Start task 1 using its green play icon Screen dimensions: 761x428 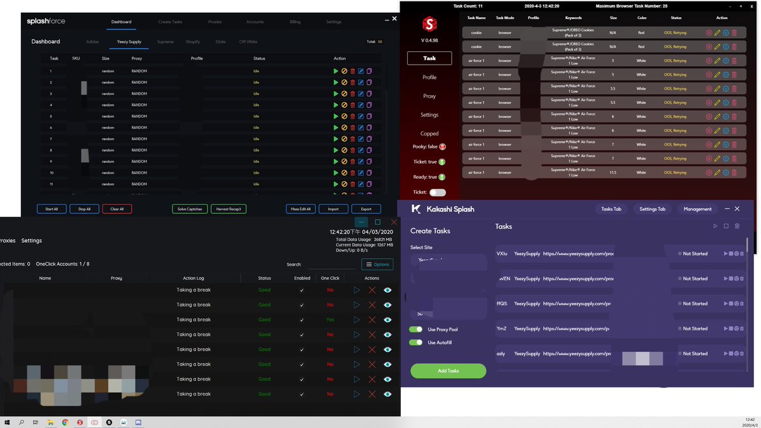tap(337, 71)
